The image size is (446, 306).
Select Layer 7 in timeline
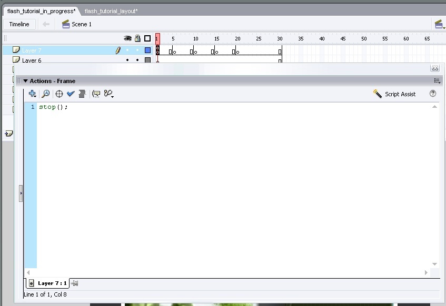tap(32, 50)
